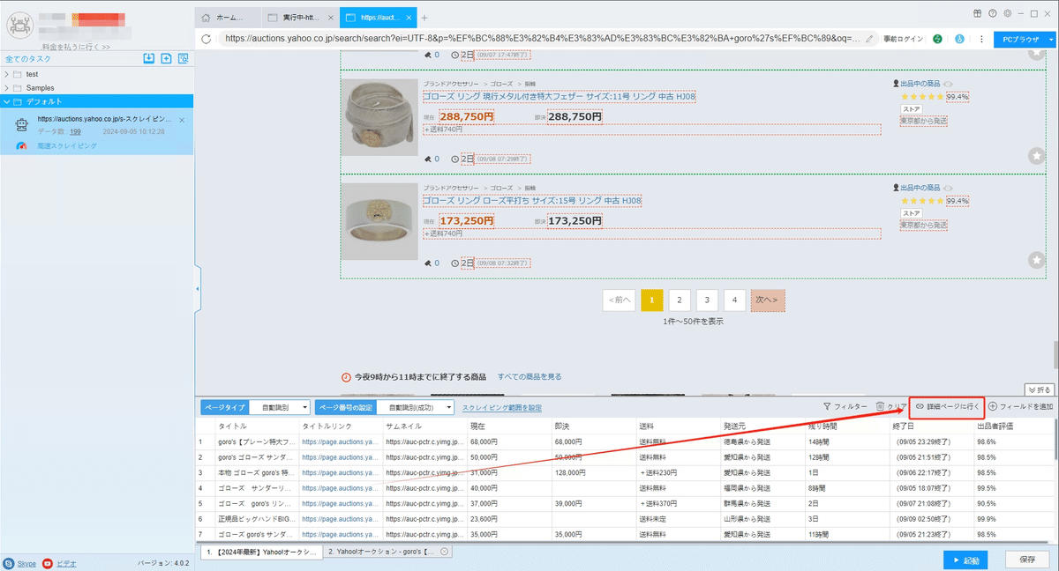
Task: Click the スクレイピング範囲を設定 link
Action: 502,407
